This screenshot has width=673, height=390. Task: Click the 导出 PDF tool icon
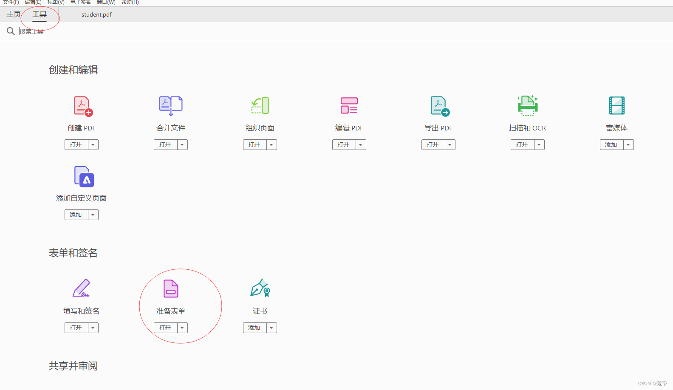[440, 106]
